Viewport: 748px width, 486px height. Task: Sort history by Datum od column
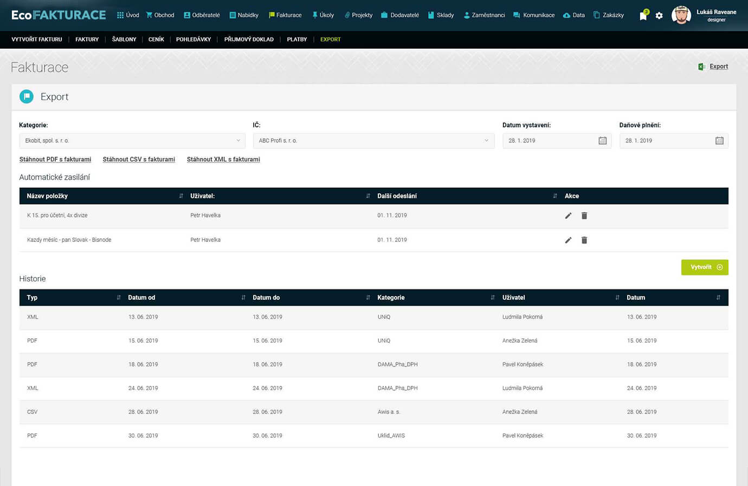(x=243, y=298)
